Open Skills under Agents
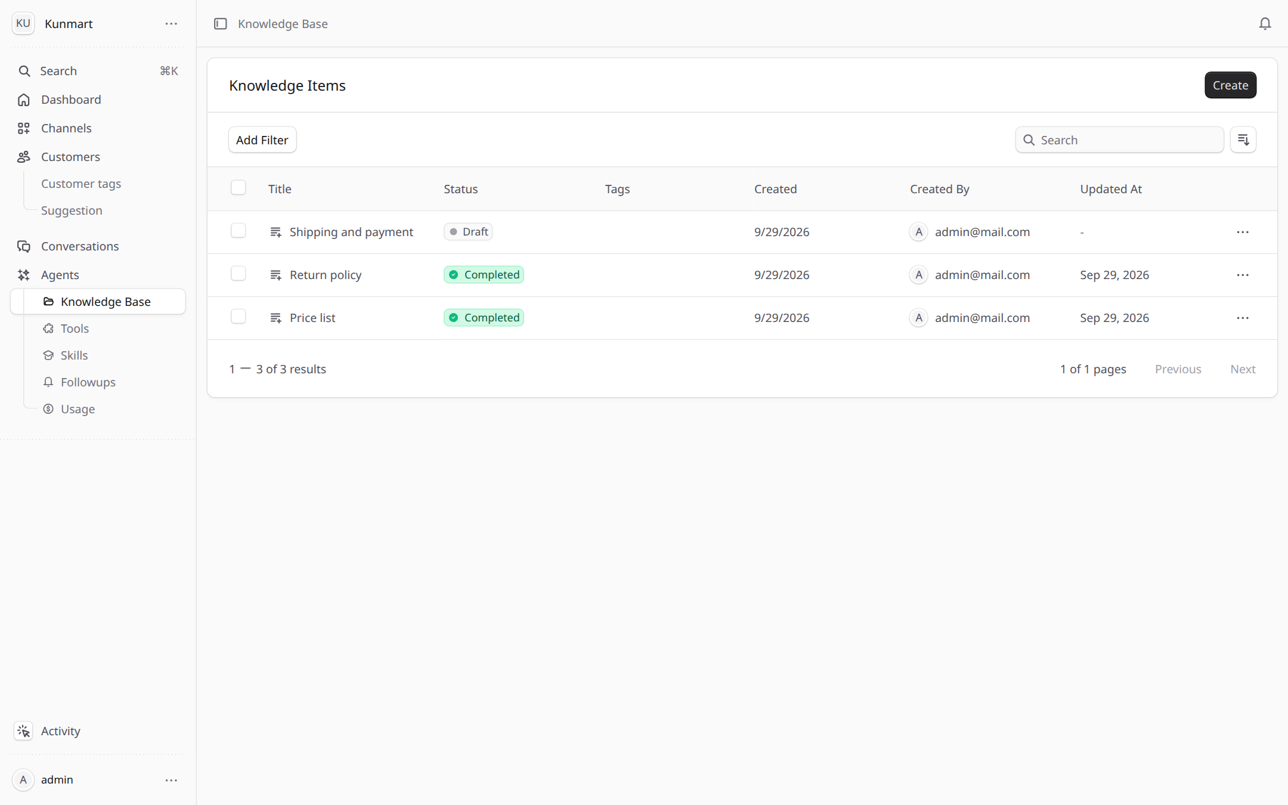 click(x=74, y=355)
